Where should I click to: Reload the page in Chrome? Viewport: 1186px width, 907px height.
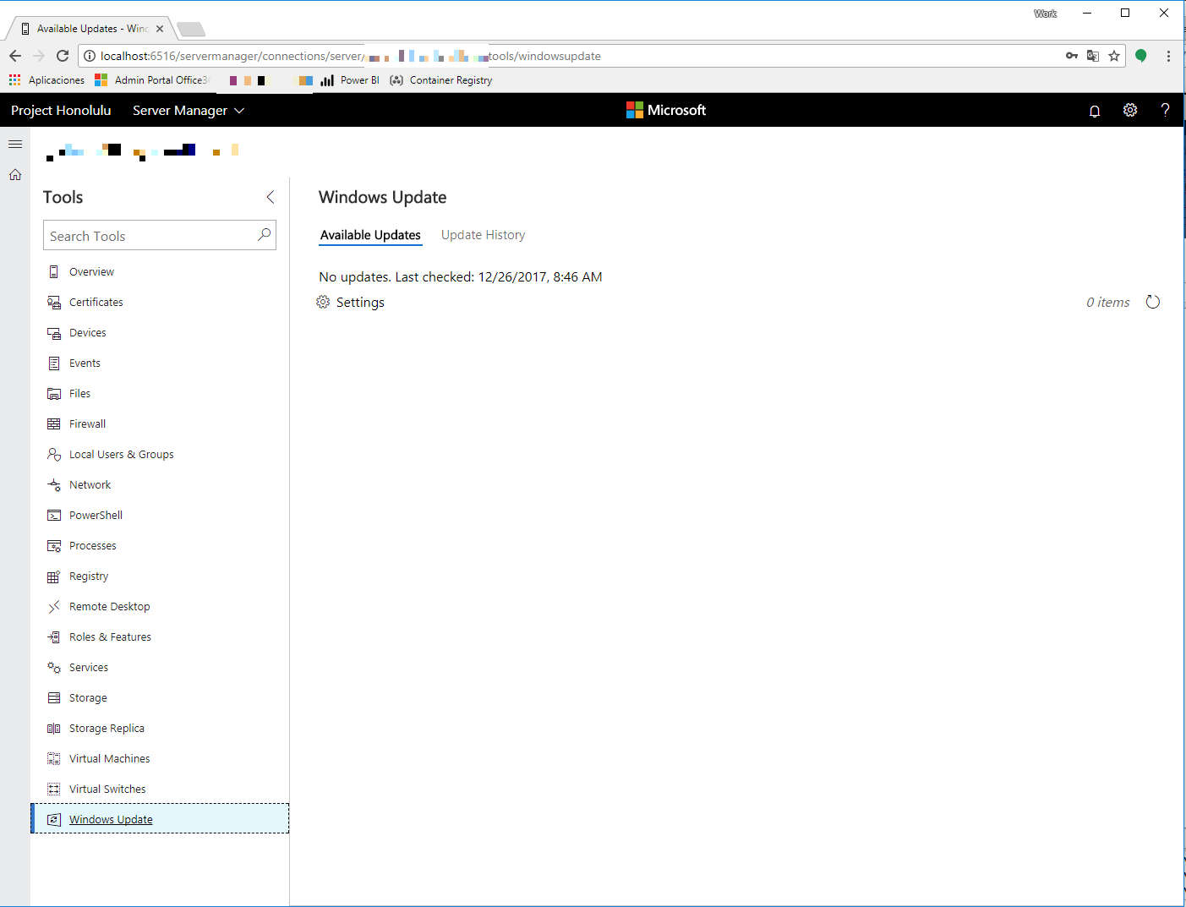(63, 56)
